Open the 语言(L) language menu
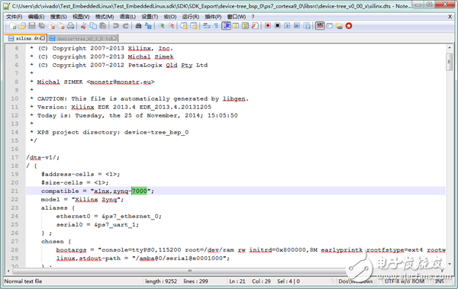Viewport: 458px width, 289px height. click(127, 17)
